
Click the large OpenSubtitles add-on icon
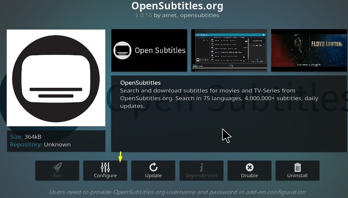coord(56,78)
